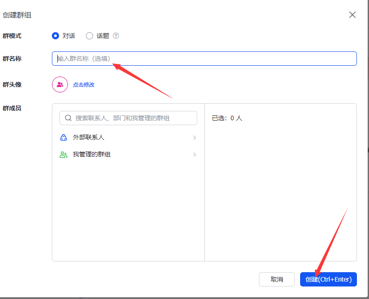Click the 已选：0 人 count text

coord(227,118)
